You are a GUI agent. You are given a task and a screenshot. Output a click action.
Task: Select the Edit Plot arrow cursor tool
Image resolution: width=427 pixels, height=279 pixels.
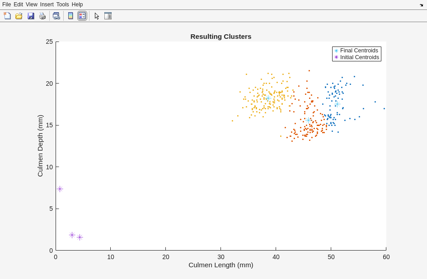(x=97, y=16)
